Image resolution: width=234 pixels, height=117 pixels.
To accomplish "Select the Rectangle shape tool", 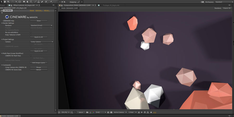I will tap(24, 2).
